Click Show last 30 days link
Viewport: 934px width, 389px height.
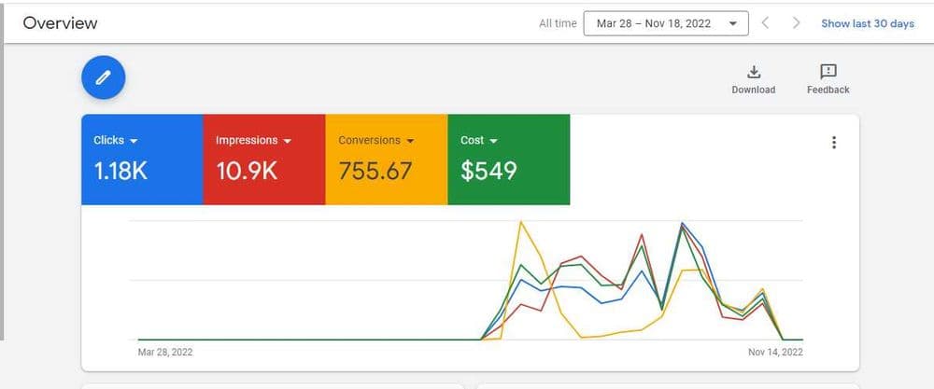tap(868, 24)
